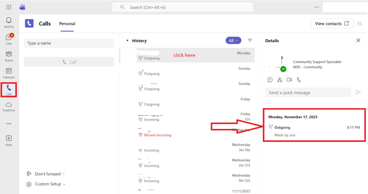The image size is (368, 194).
Task: Select Calls in the left sidebar
Action: [x=9, y=90]
